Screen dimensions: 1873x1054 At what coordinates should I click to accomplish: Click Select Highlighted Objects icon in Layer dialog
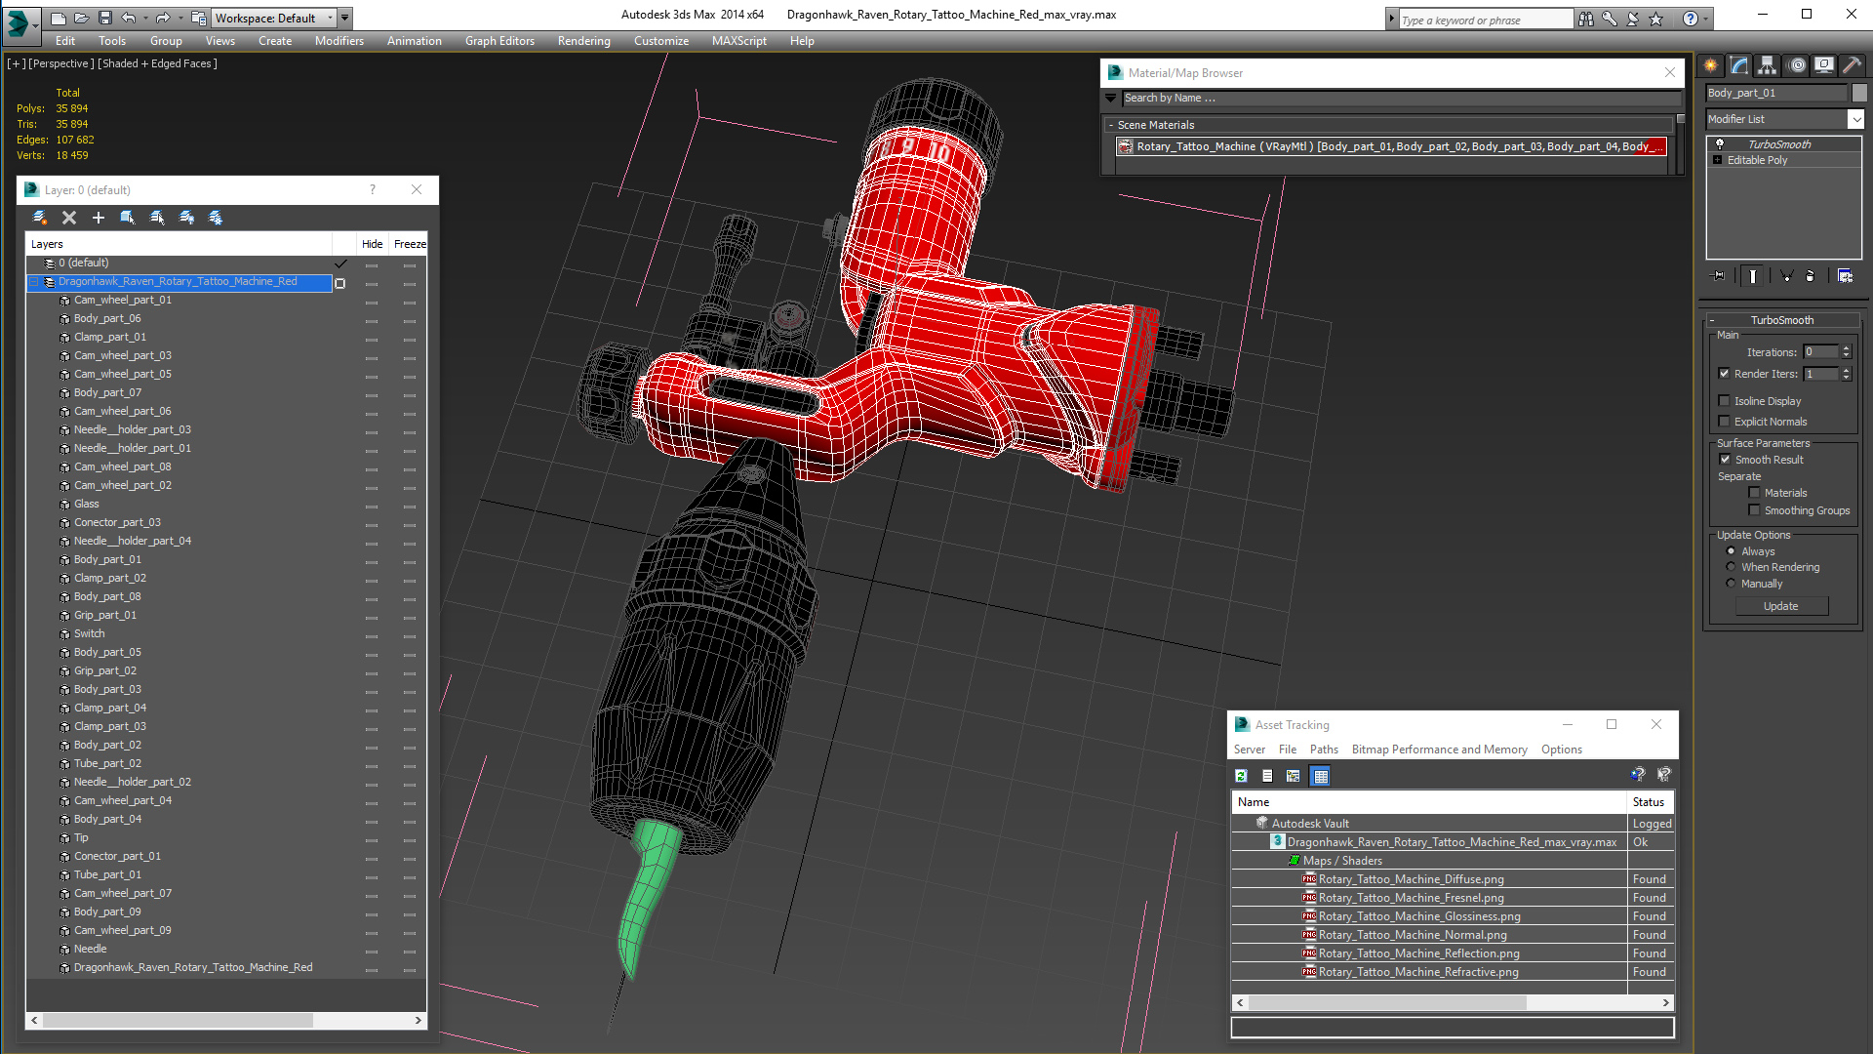(127, 218)
